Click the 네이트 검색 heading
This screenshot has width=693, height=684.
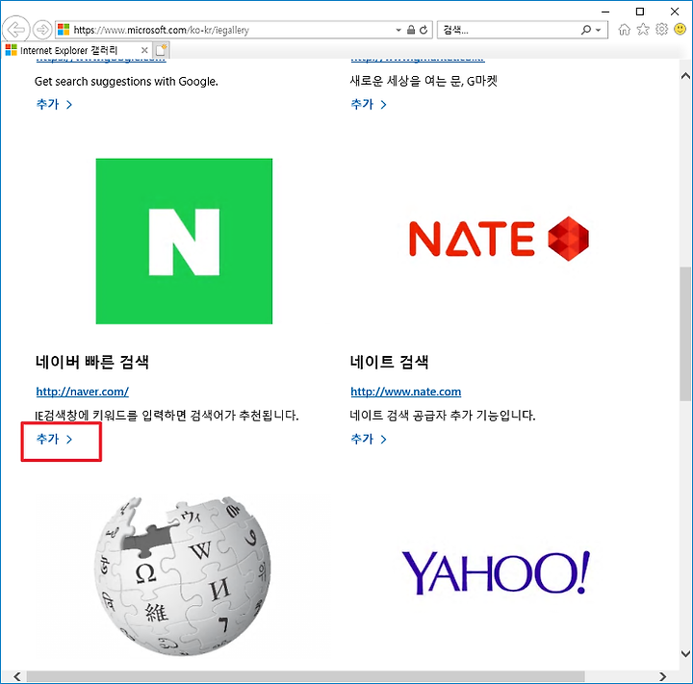(x=389, y=362)
